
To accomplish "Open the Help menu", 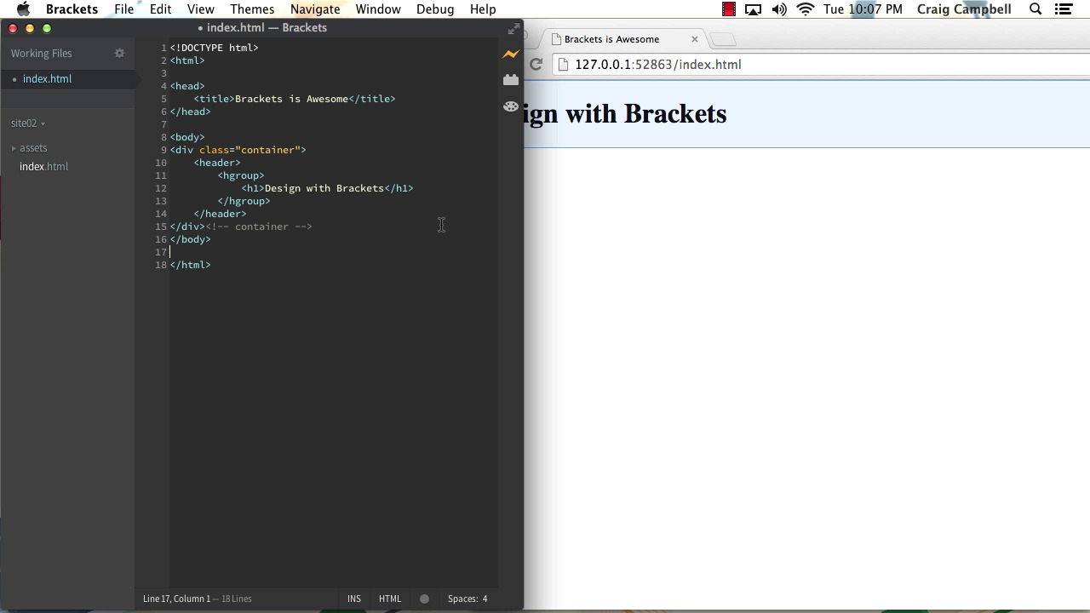I will (x=483, y=9).
